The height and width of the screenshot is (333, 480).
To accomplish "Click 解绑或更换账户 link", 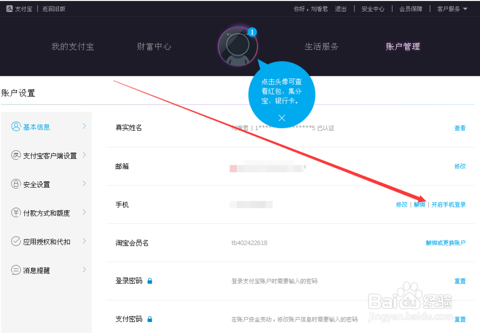I will pos(445,243).
